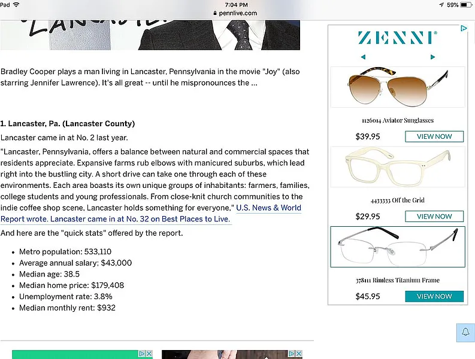Viewport: 475px width, 359px height.
Task: Close the bottom photo ad
Action: coord(298,354)
